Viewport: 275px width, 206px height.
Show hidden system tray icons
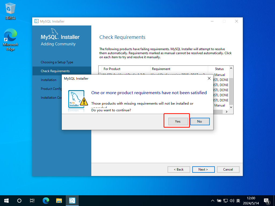(213, 201)
